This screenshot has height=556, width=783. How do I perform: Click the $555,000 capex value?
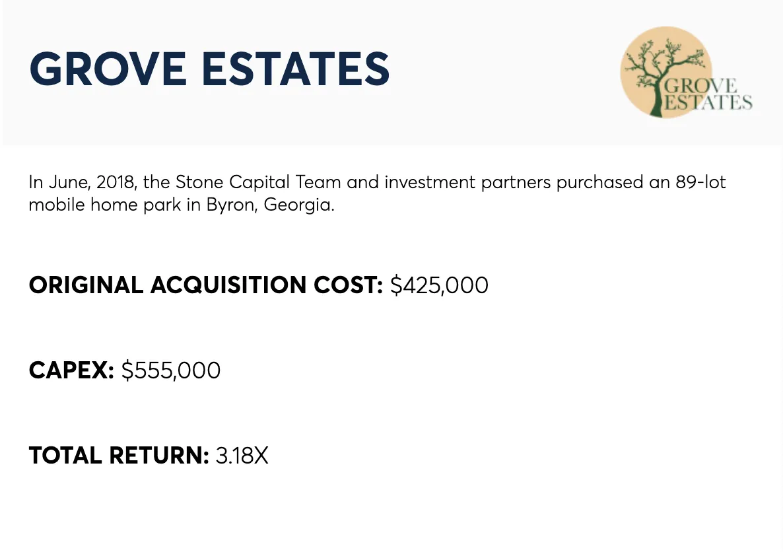(171, 370)
